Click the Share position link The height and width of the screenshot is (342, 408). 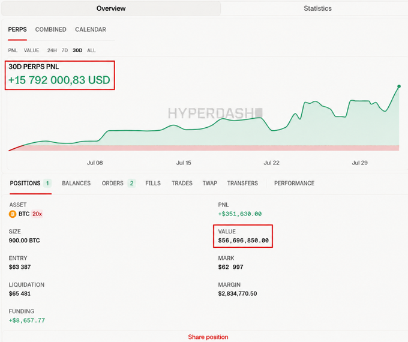(x=208, y=337)
